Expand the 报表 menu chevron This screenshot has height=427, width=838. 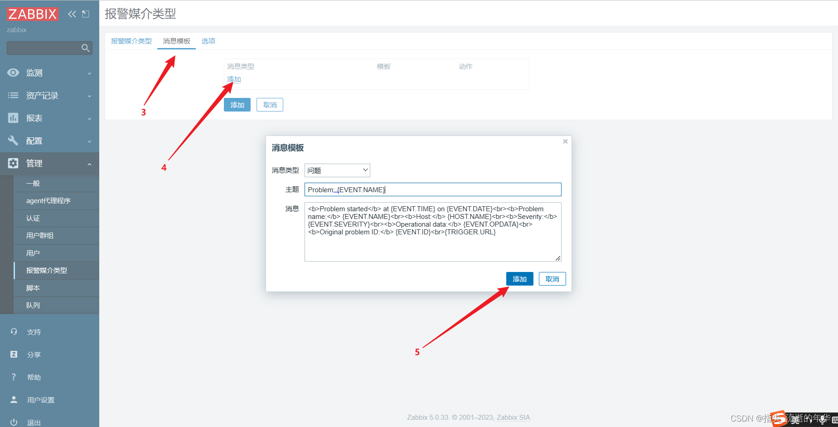point(89,119)
